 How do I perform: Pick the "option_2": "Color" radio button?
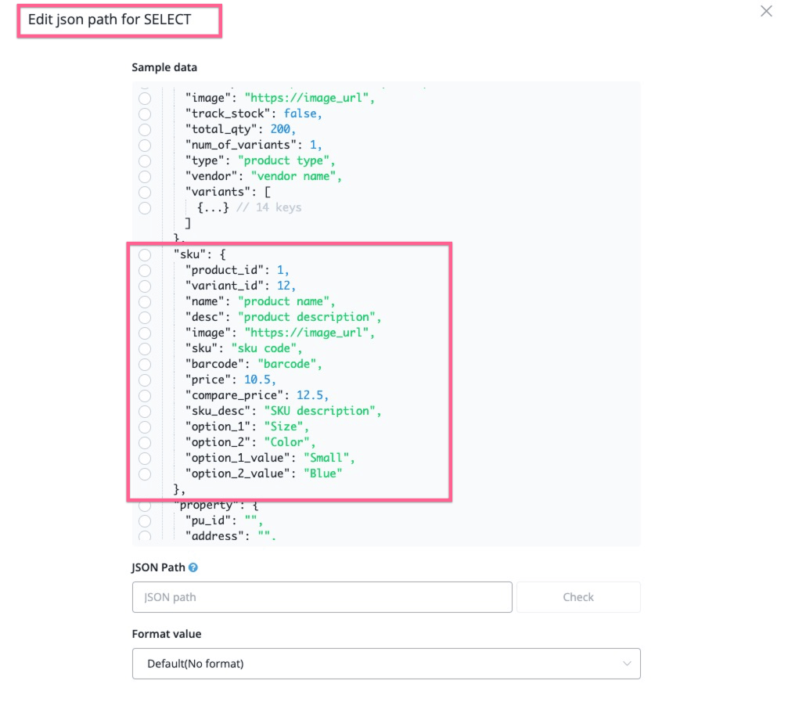click(x=145, y=442)
